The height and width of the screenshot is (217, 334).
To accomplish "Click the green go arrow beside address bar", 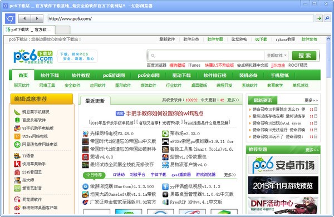I will [319, 18].
